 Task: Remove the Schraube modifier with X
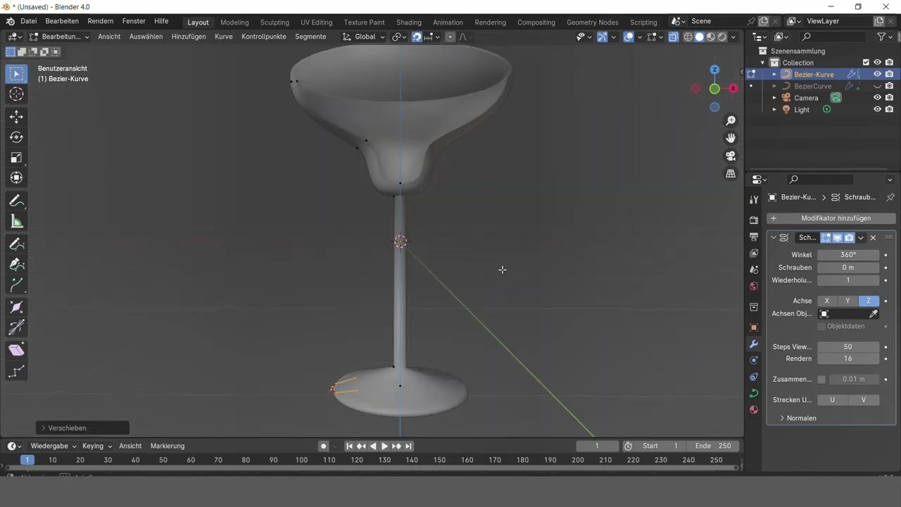pos(873,238)
